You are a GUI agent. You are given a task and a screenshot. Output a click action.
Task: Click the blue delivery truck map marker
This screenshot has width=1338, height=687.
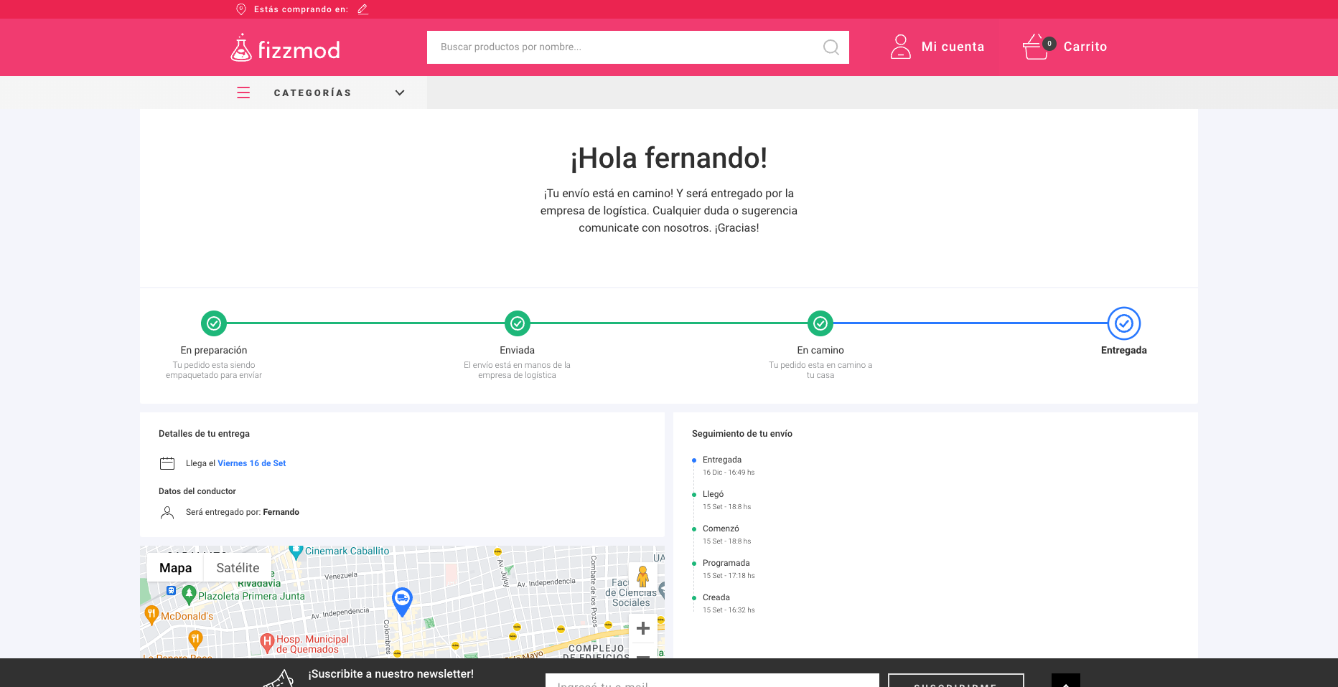coord(402,601)
